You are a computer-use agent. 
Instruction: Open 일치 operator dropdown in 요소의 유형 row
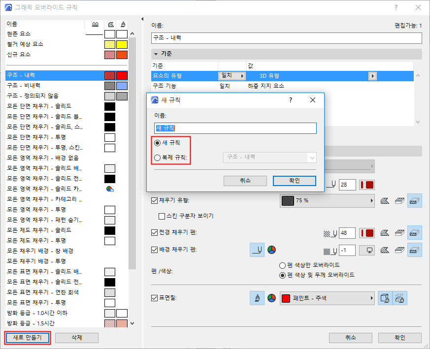click(x=232, y=76)
